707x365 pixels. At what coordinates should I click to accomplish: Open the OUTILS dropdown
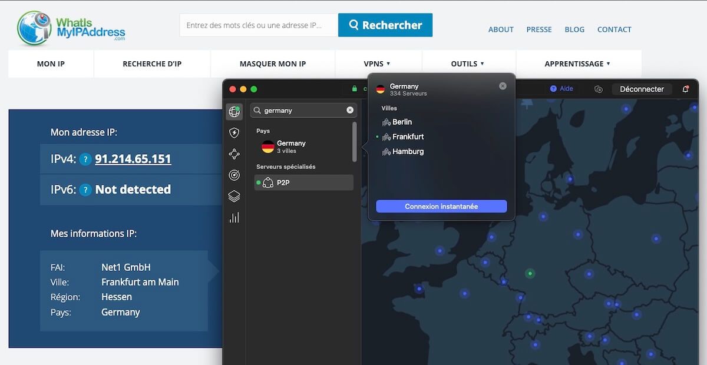pyautogui.click(x=468, y=64)
